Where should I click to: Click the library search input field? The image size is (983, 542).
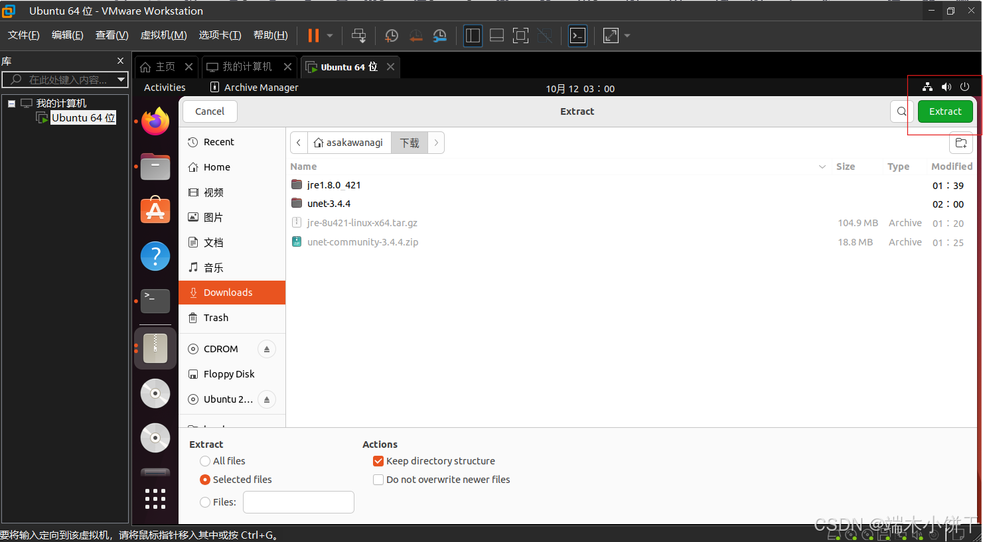click(x=64, y=80)
